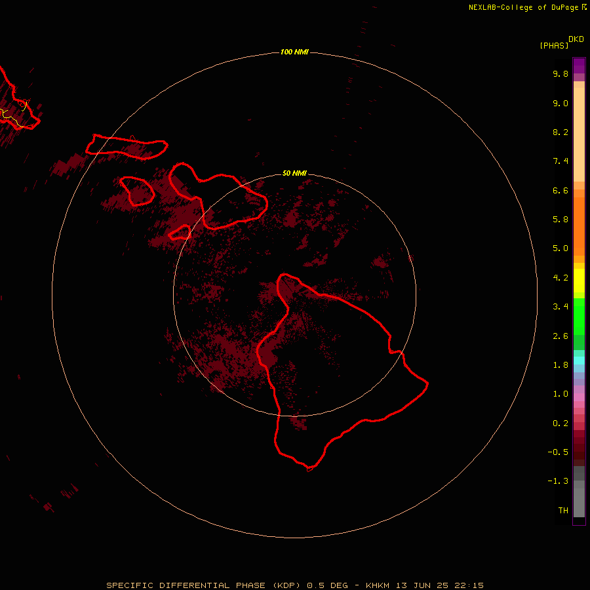
Task: Click the 1.0 value on the color scale
Action: [560, 394]
